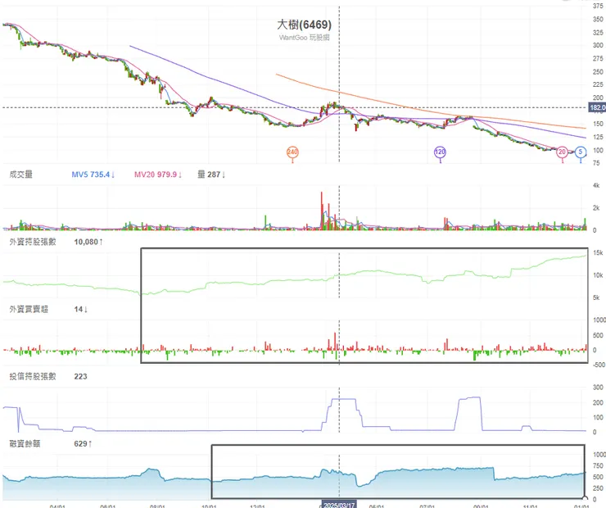Click the 2k volume axis label
The image size is (606, 508).
click(x=596, y=207)
